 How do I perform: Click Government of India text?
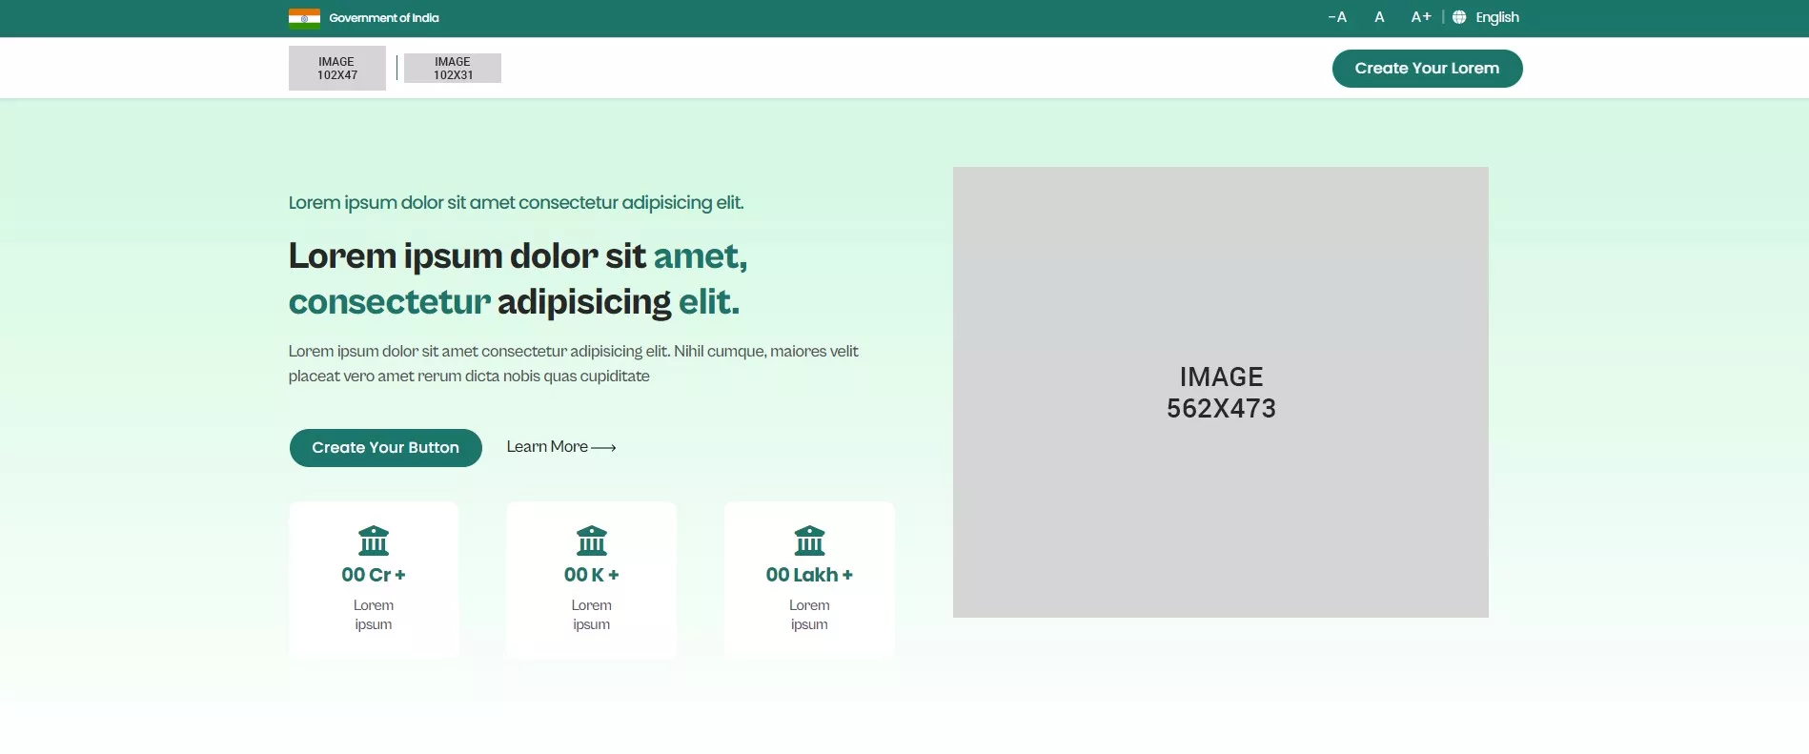point(384,18)
